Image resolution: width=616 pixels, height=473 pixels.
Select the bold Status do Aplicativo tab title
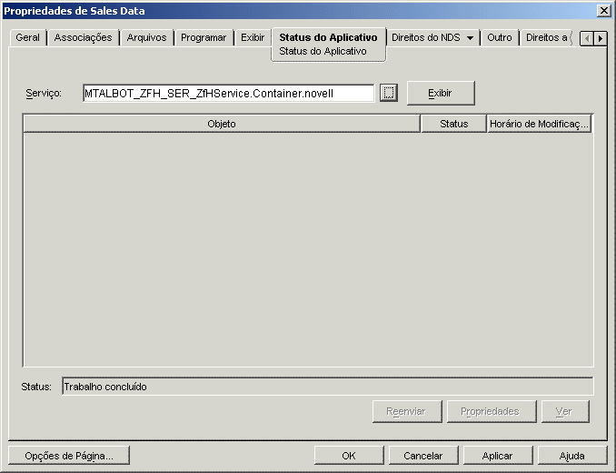pyautogui.click(x=328, y=37)
